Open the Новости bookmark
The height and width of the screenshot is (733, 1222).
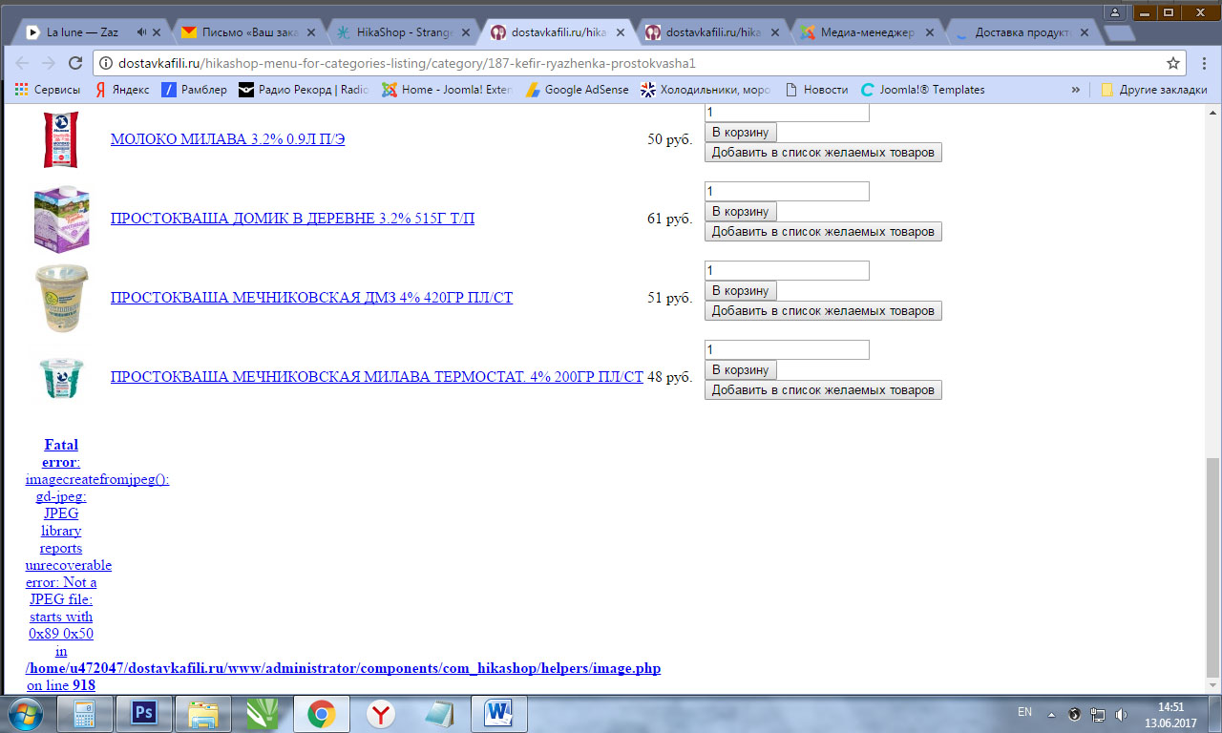coord(816,90)
